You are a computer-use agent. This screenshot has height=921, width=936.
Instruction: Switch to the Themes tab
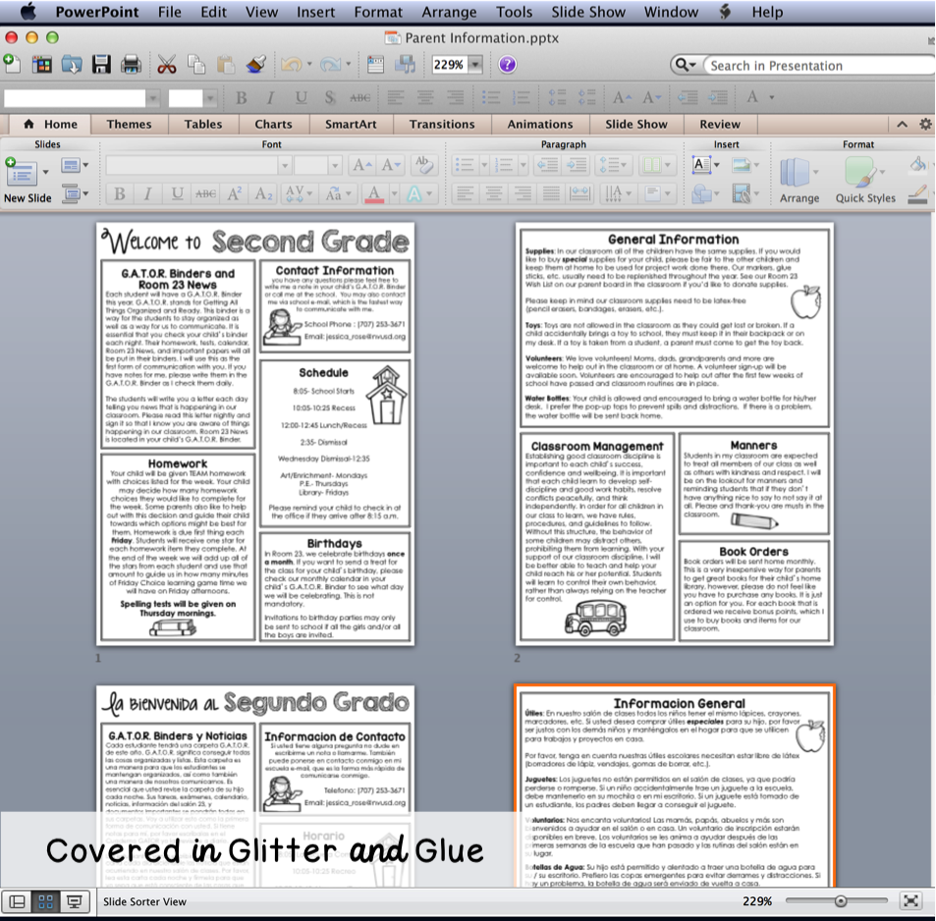click(x=129, y=124)
